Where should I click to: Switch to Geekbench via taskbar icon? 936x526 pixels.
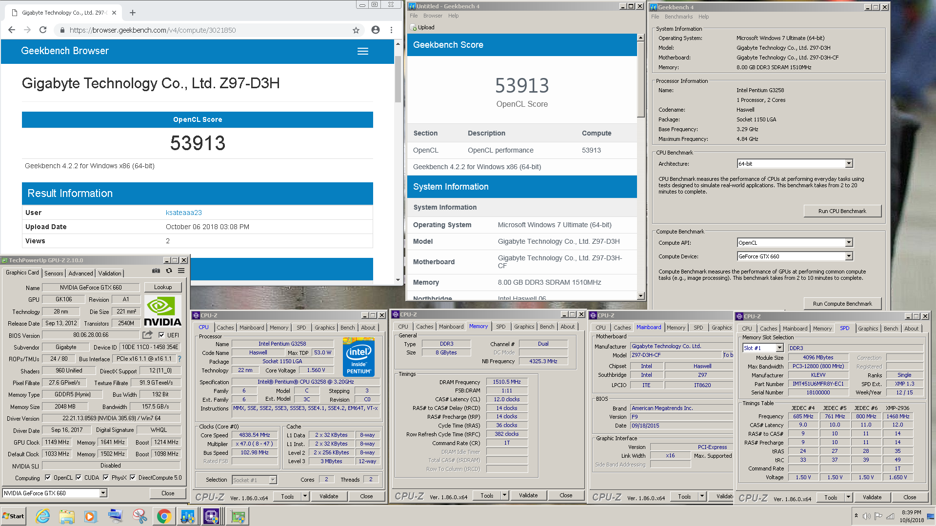tap(188, 516)
